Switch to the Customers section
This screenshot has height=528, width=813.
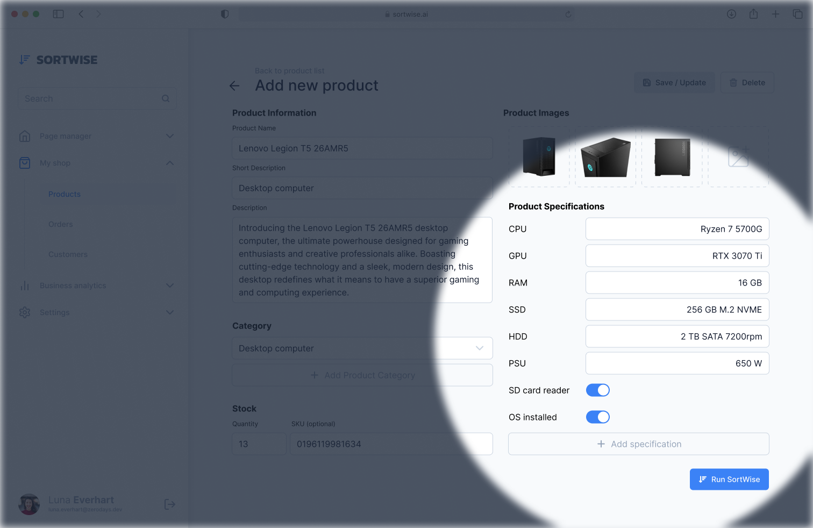pyautogui.click(x=68, y=254)
